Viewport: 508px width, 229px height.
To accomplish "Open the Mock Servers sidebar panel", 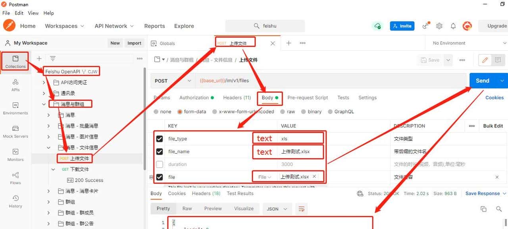I will [15, 132].
